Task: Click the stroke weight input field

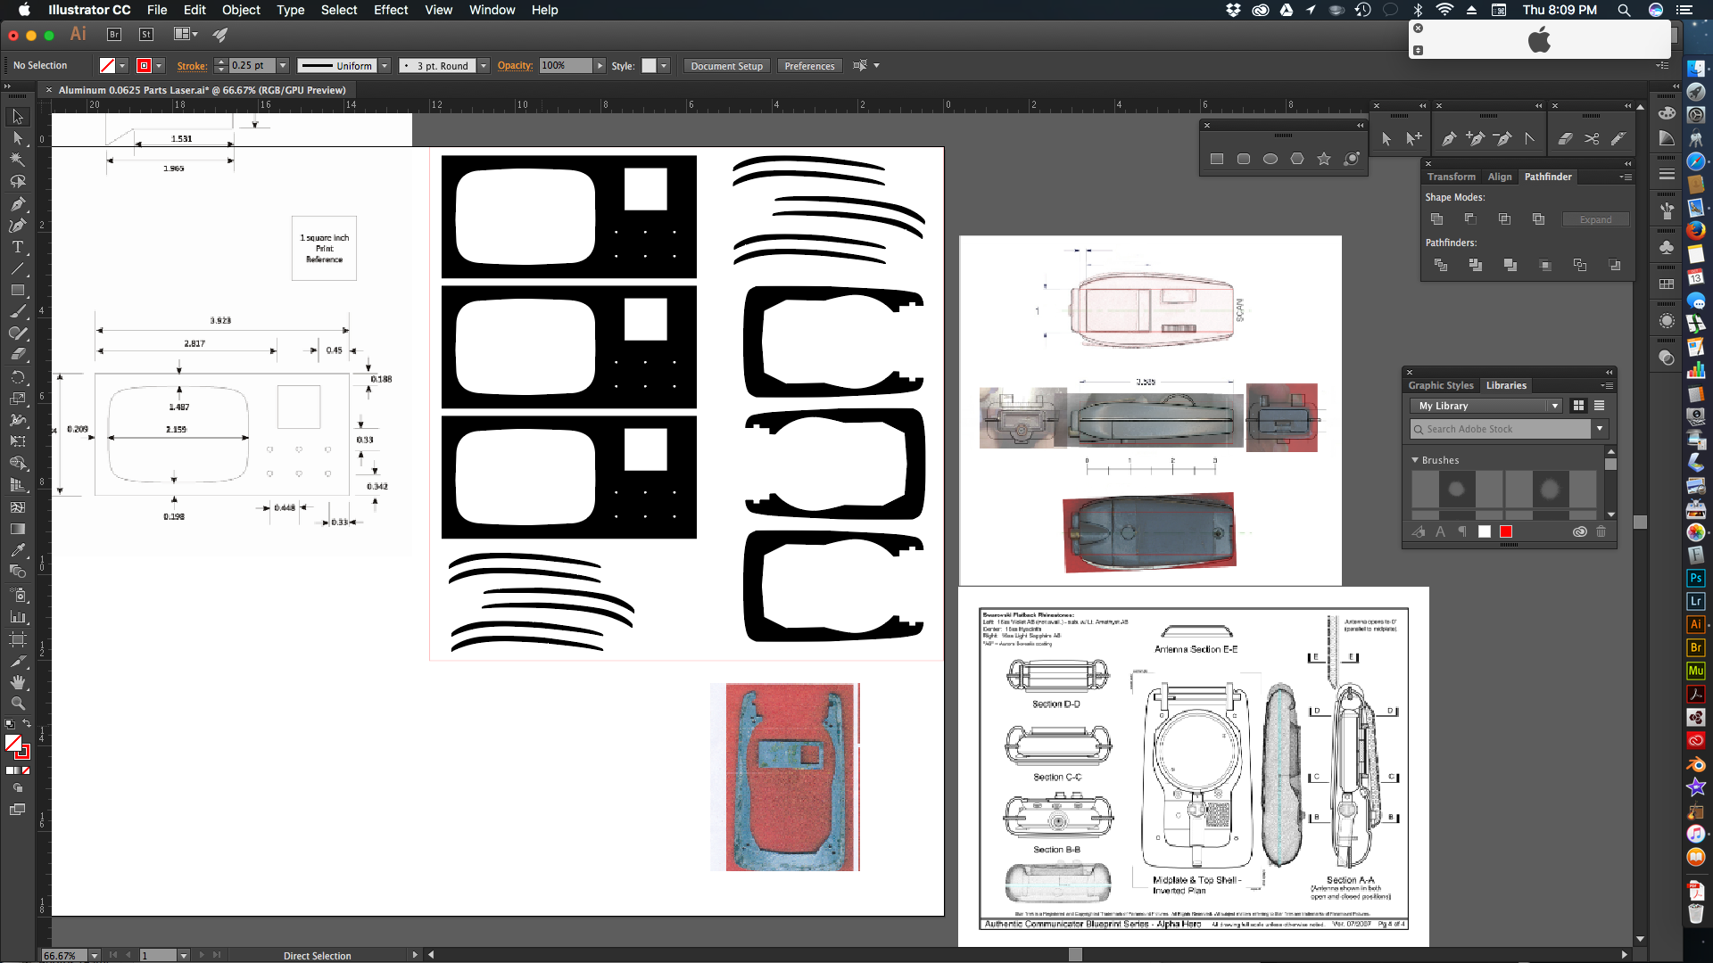Action: click(252, 66)
